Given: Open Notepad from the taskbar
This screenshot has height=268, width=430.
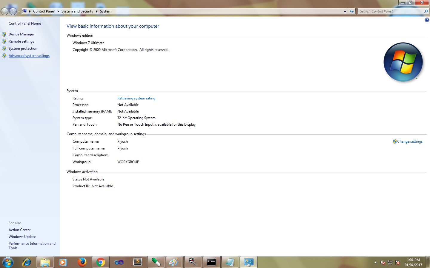Looking at the screenshot, I should tap(230, 262).
